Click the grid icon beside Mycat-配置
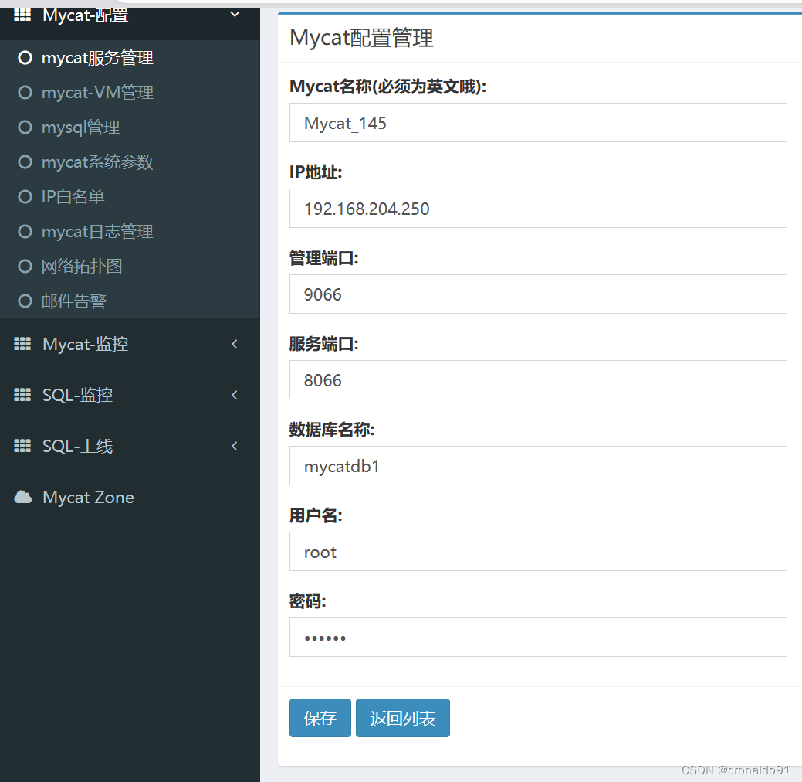The height and width of the screenshot is (782, 802). [x=22, y=15]
